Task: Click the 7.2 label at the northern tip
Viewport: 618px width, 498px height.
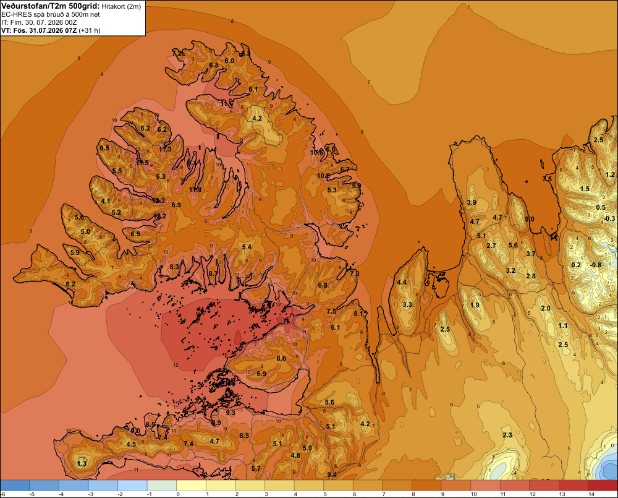Action: (x=177, y=53)
